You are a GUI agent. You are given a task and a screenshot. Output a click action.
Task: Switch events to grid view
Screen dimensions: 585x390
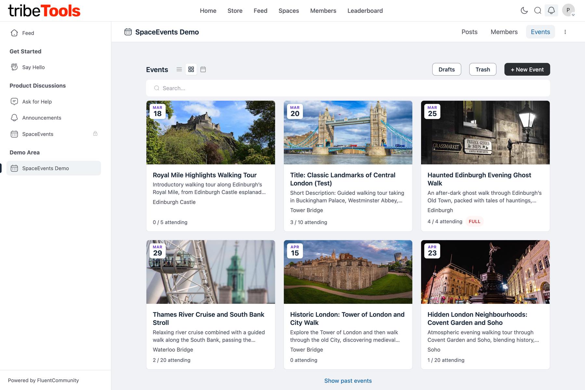pos(191,69)
